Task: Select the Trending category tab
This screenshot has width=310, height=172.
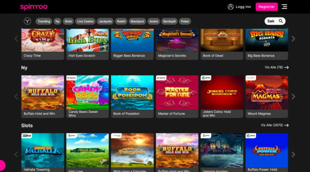Action: 44,21
